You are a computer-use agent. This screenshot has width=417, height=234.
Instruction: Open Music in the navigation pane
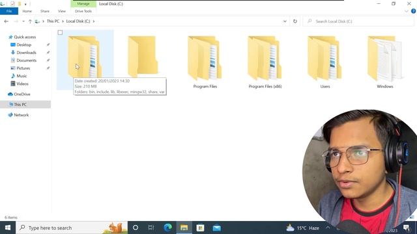22,76
